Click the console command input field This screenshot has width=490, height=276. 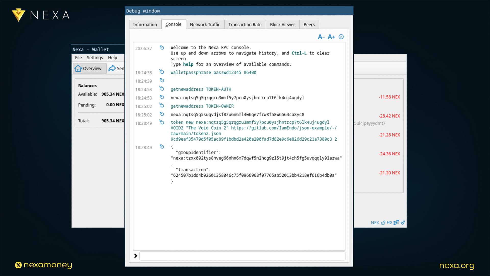[242, 256]
